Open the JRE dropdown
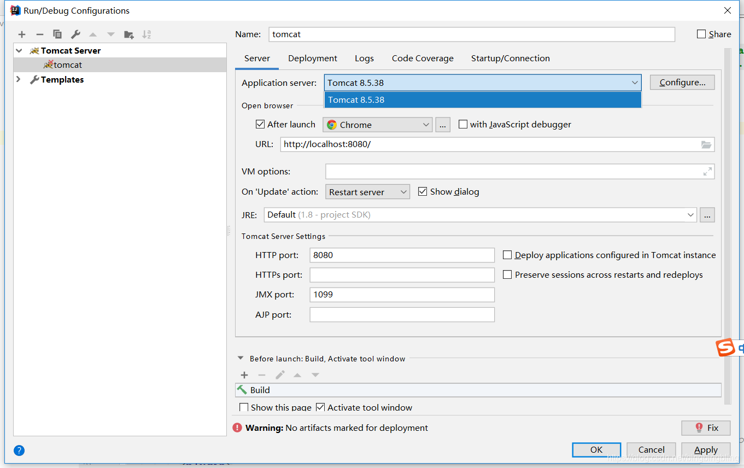 point(481,215)
